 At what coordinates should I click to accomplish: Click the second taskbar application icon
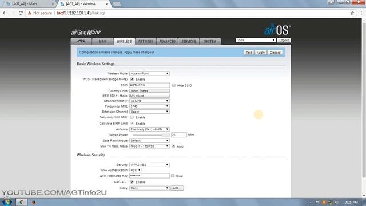pyautogui.click(x=34, y=202)
